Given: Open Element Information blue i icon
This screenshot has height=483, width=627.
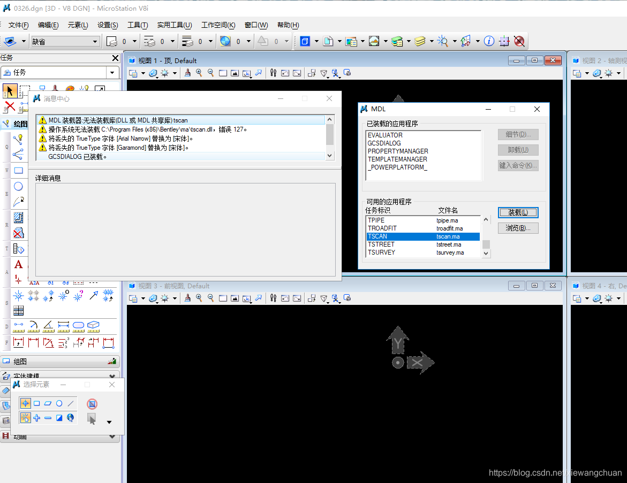Looking at the screenshot, I should click(489, 41).
